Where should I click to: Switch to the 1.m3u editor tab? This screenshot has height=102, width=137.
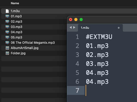(x=100, y=28)
